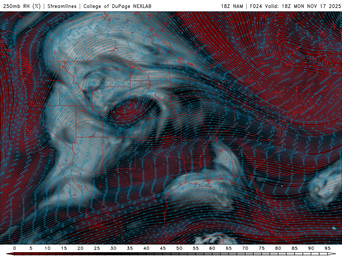Viewport: 342px width, 256px height.
Task: Click the '50' label on color scale
Action: (x=179, y=248)
